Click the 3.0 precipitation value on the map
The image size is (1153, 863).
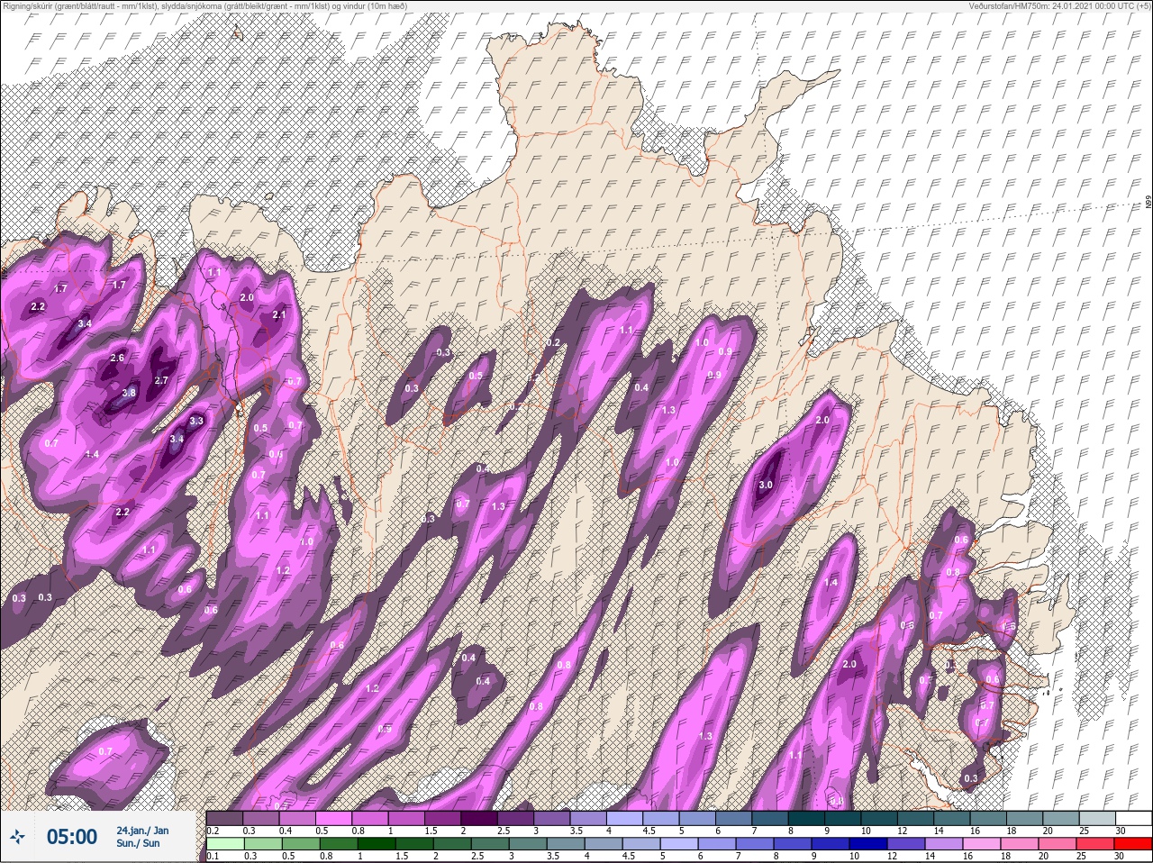[766, 485]
